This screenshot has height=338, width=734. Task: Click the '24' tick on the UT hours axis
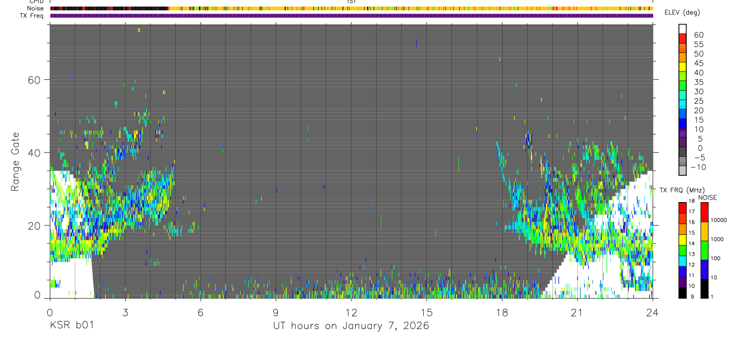pos(653,311)
